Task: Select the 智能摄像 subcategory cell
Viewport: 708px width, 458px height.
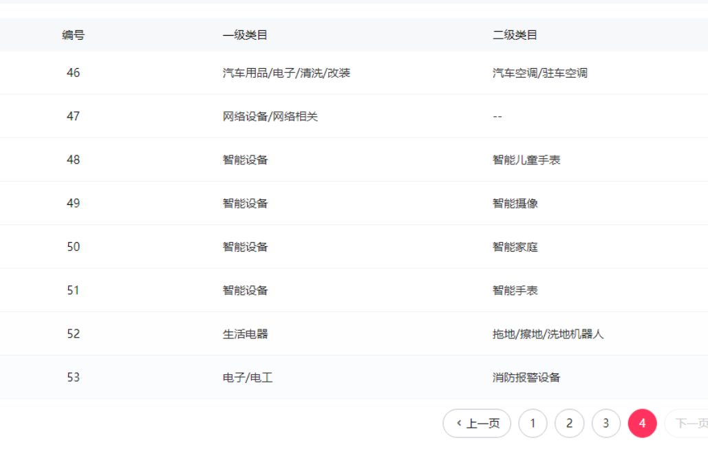Action: (515, 204)
